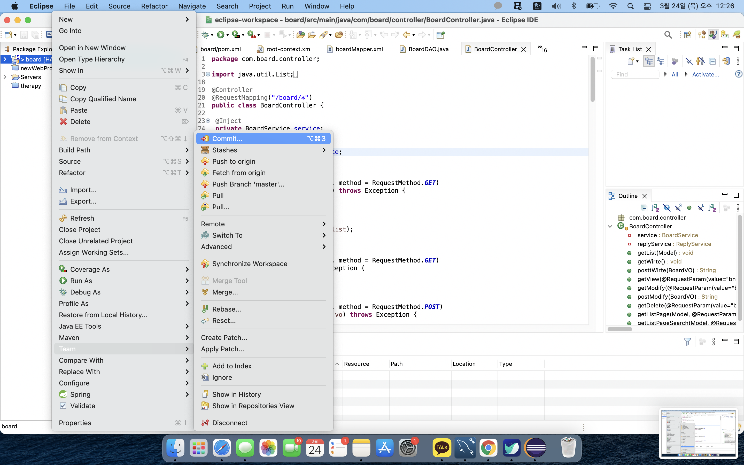The image size is (744, 465).
Task: Click New Task icon in Task List
Action: pos(631,61)
